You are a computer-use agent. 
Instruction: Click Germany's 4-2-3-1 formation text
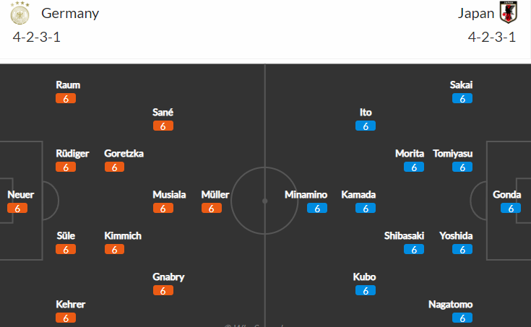coord(37,37)
